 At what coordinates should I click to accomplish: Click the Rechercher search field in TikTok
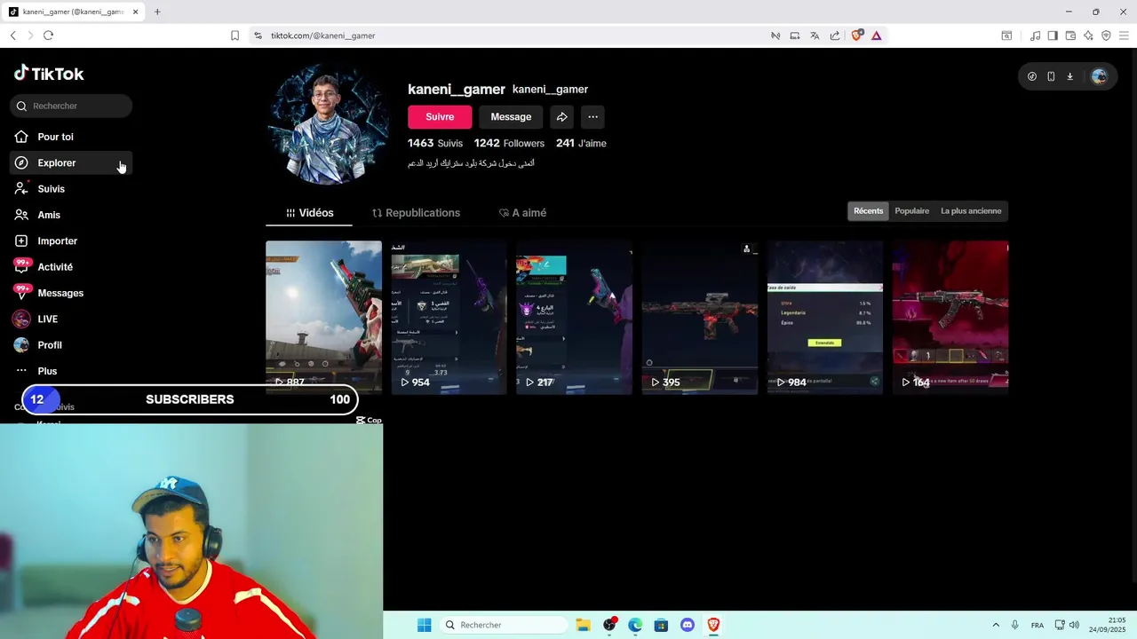point(71,106)
